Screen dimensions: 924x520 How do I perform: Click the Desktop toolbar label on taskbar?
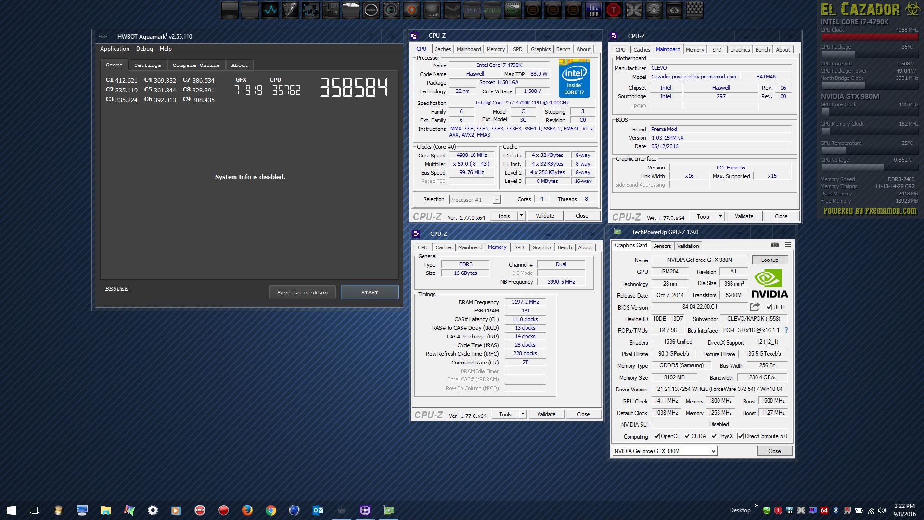[740, 510]
